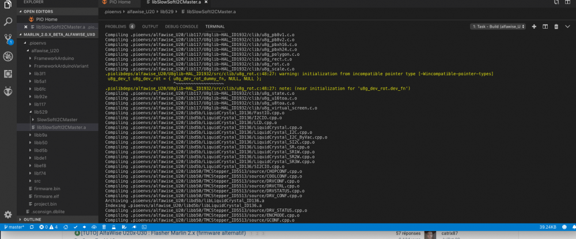The image size is (576, 239).
Task: Open PlatformIO Home from status bar
Action: click(x=66, y=228)
